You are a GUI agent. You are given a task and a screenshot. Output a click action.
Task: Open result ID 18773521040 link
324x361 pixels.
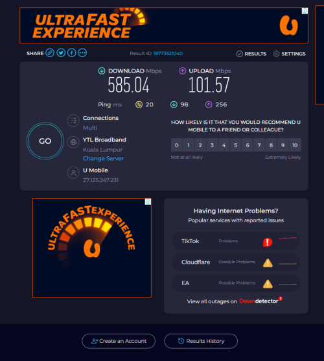coord(168,53)
